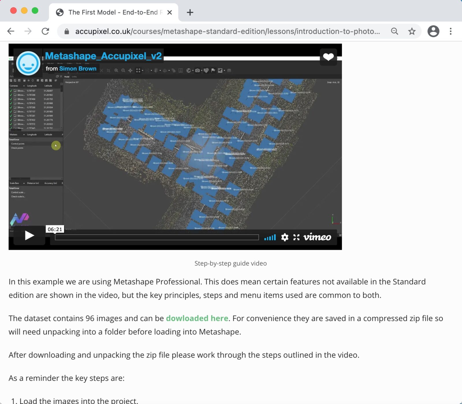Select the Zoom In magnifier tool in Metashape toolbar

(x=116, y=70)
